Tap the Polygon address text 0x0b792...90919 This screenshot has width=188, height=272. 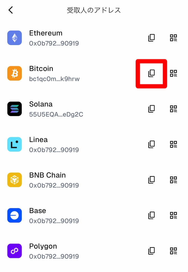click(54, 256)
